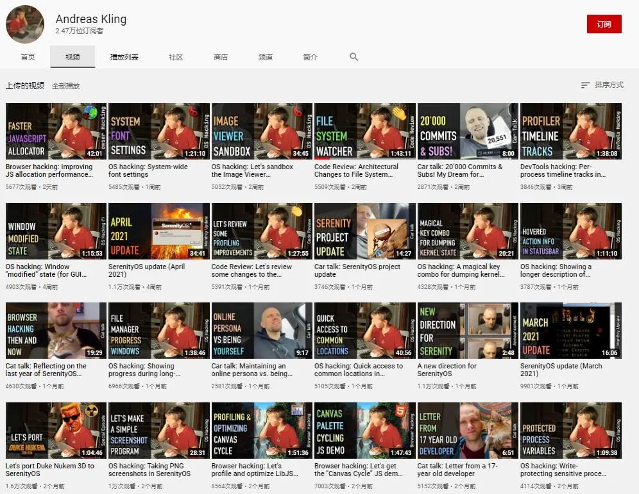Viewport: 639px width, 494px height.
Task: Open the About tab
Action: click(310, 57)
